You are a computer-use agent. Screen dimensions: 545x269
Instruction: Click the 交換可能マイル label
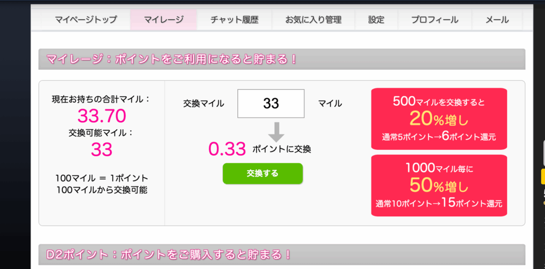102,133
